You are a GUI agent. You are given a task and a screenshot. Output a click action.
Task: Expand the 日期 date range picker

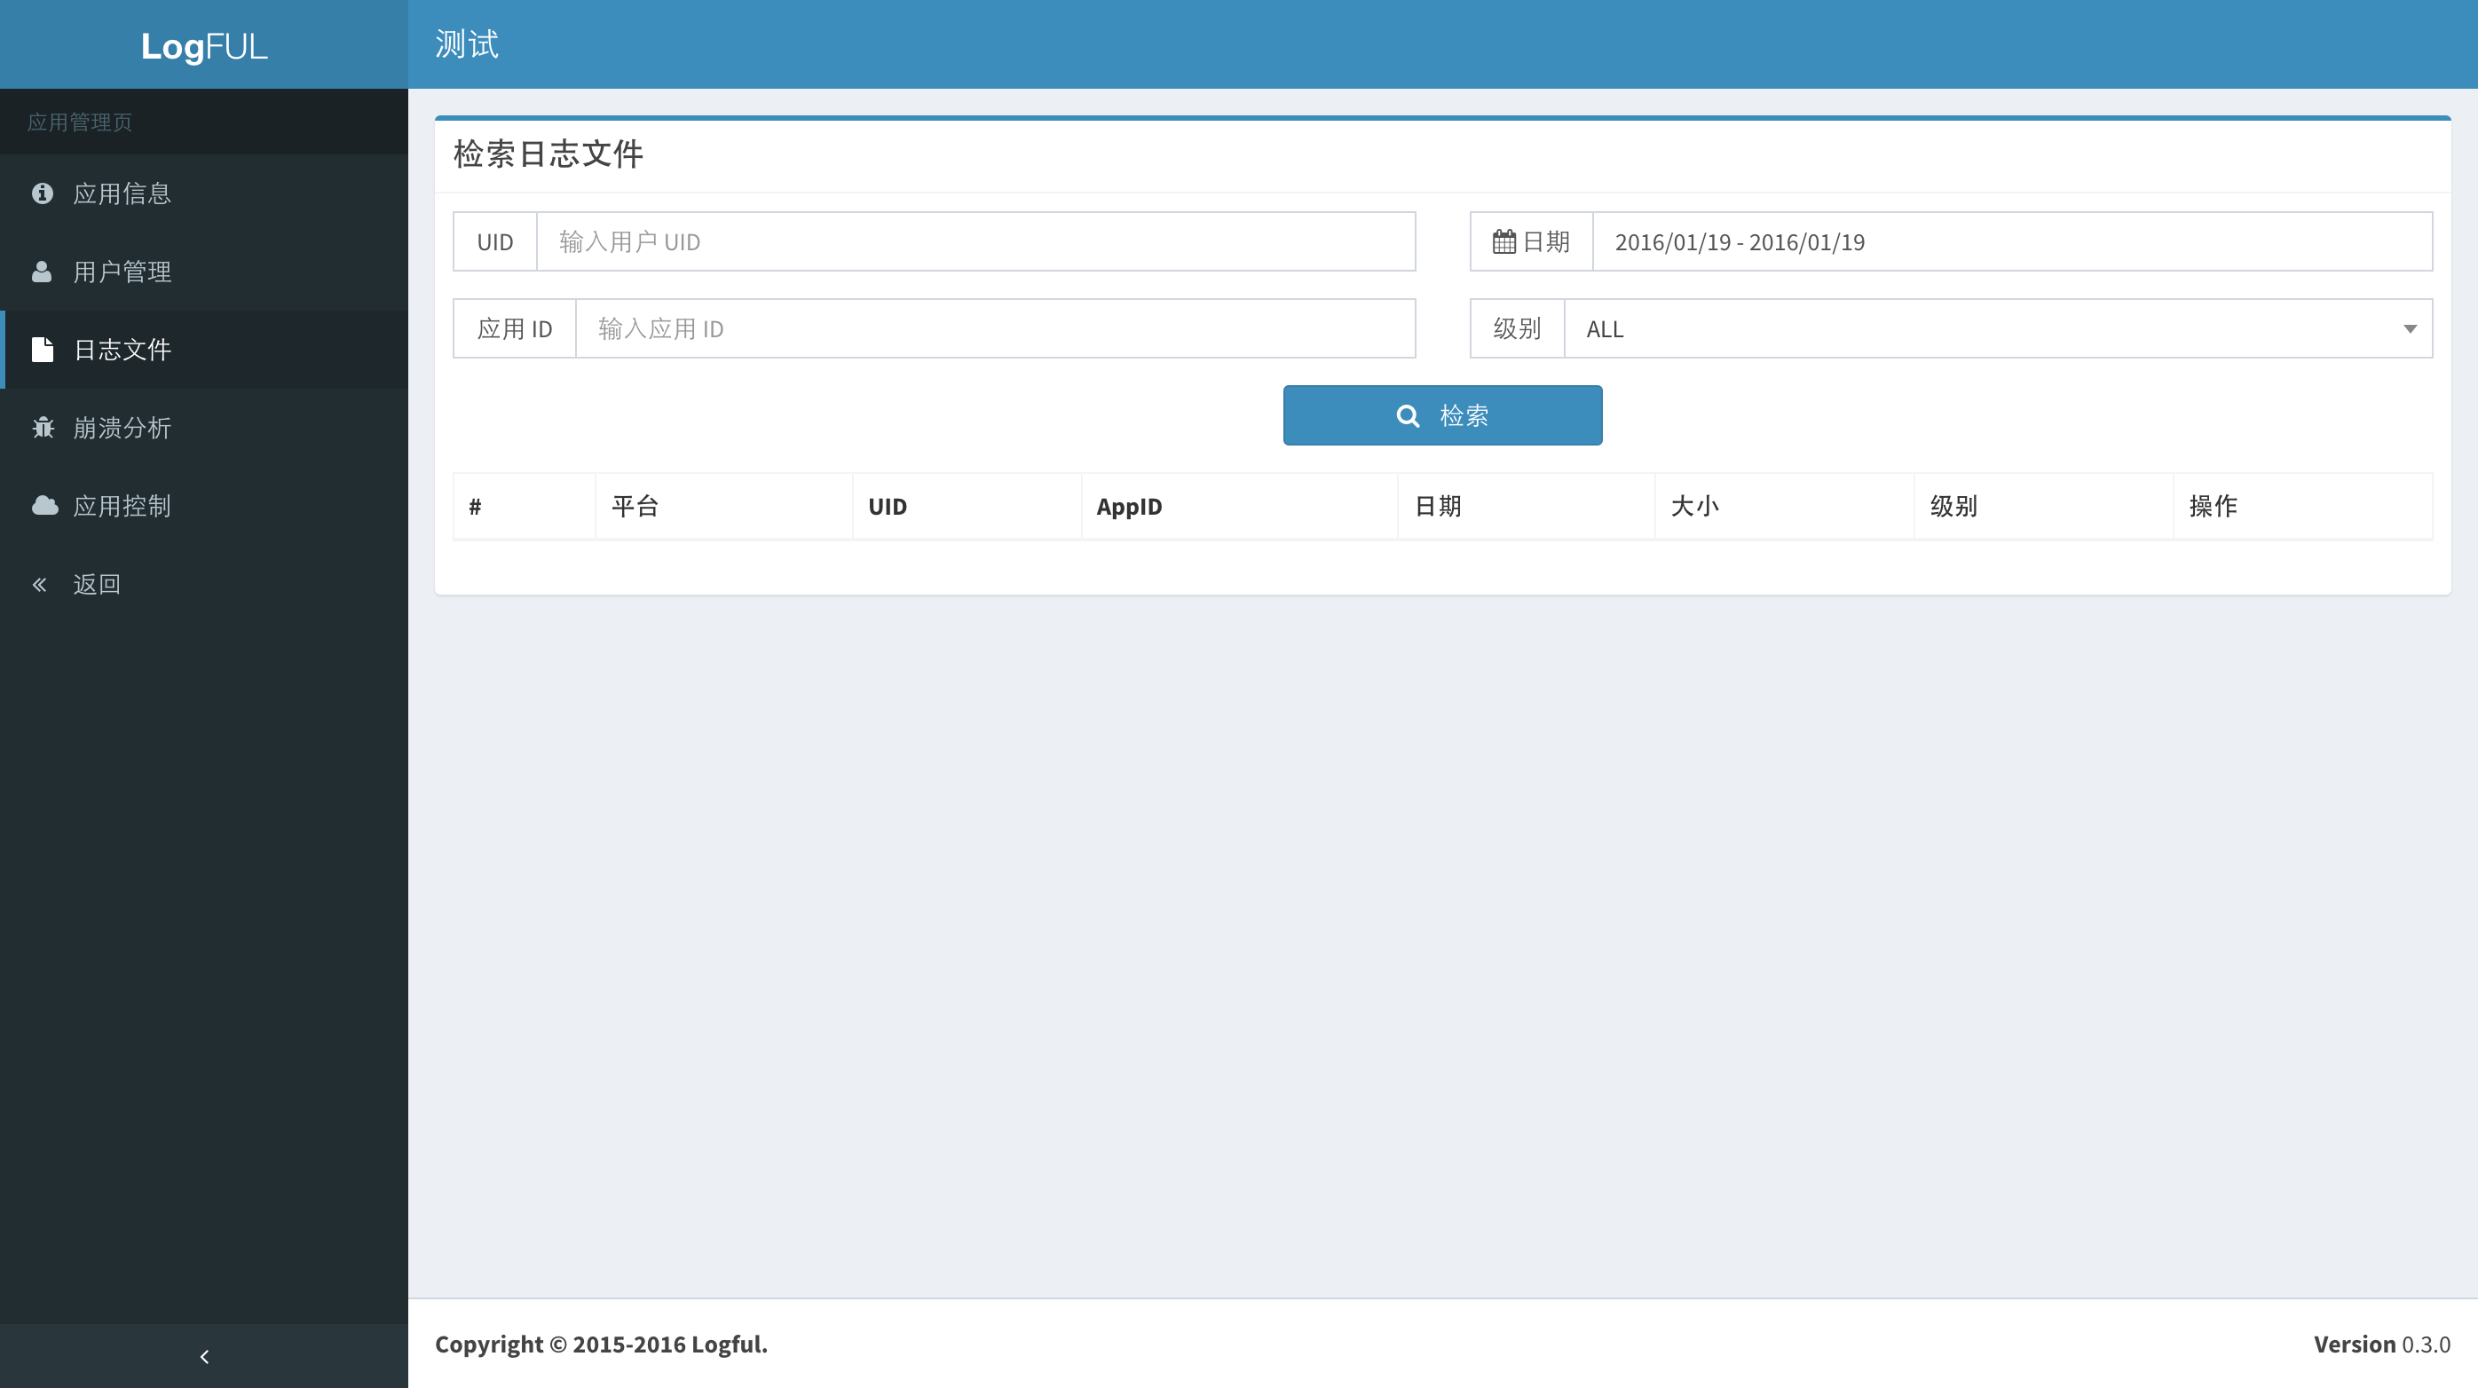[2012, 241]
